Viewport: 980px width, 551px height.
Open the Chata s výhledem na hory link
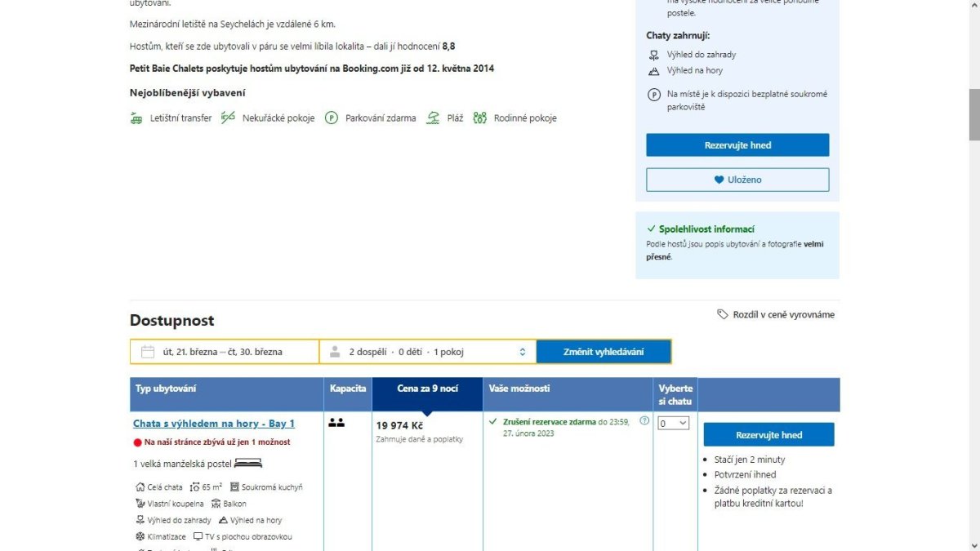[x=214, y=424]
